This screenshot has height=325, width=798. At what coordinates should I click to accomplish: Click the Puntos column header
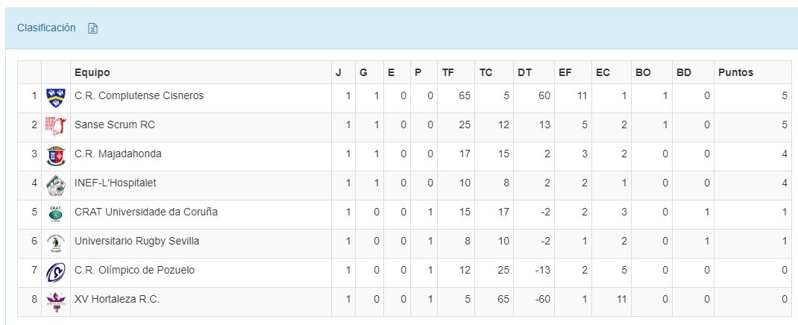tap(735, 72)
